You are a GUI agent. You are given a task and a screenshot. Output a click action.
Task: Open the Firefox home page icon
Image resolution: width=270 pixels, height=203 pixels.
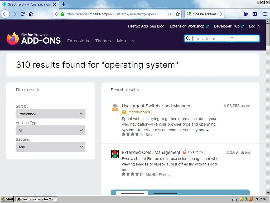[31, 14]
